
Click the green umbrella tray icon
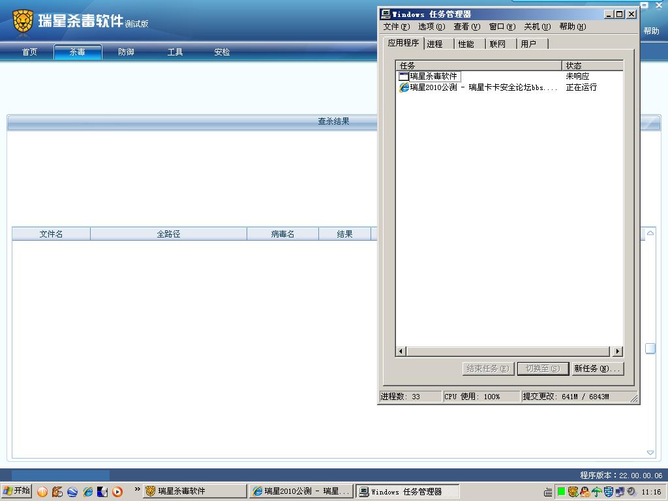point(596,492)
